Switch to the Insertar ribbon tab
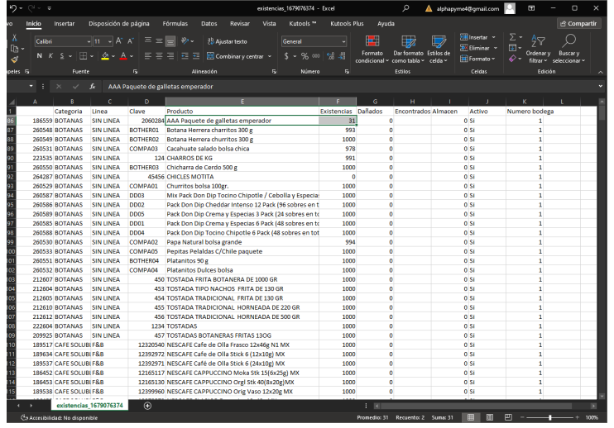The width and height of the screenshot is (614, 428). pos(64,24)
